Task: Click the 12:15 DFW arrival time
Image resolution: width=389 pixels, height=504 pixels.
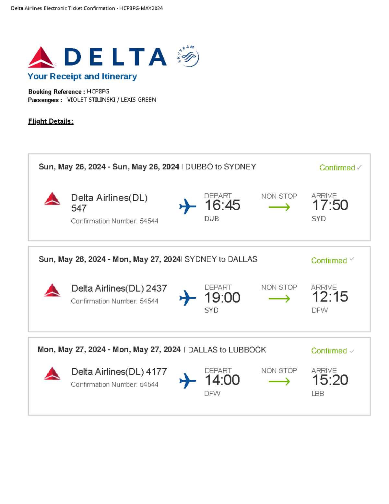Action: [330, 297]
